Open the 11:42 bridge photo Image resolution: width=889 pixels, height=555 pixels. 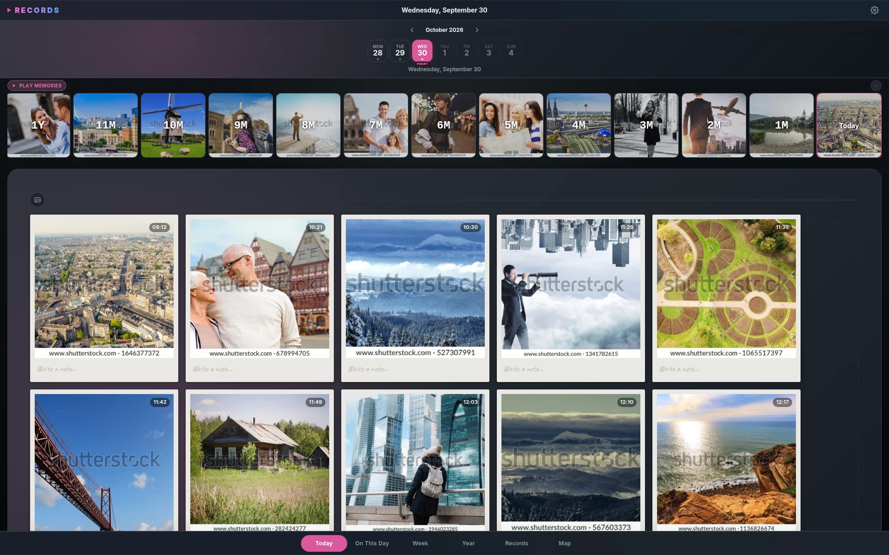104,462
